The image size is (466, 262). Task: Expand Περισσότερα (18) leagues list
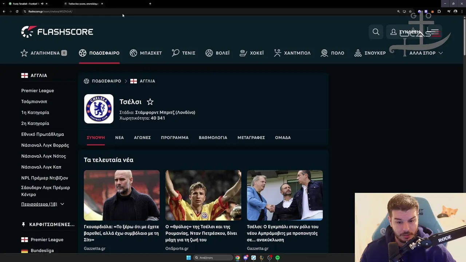click(43, 204)
